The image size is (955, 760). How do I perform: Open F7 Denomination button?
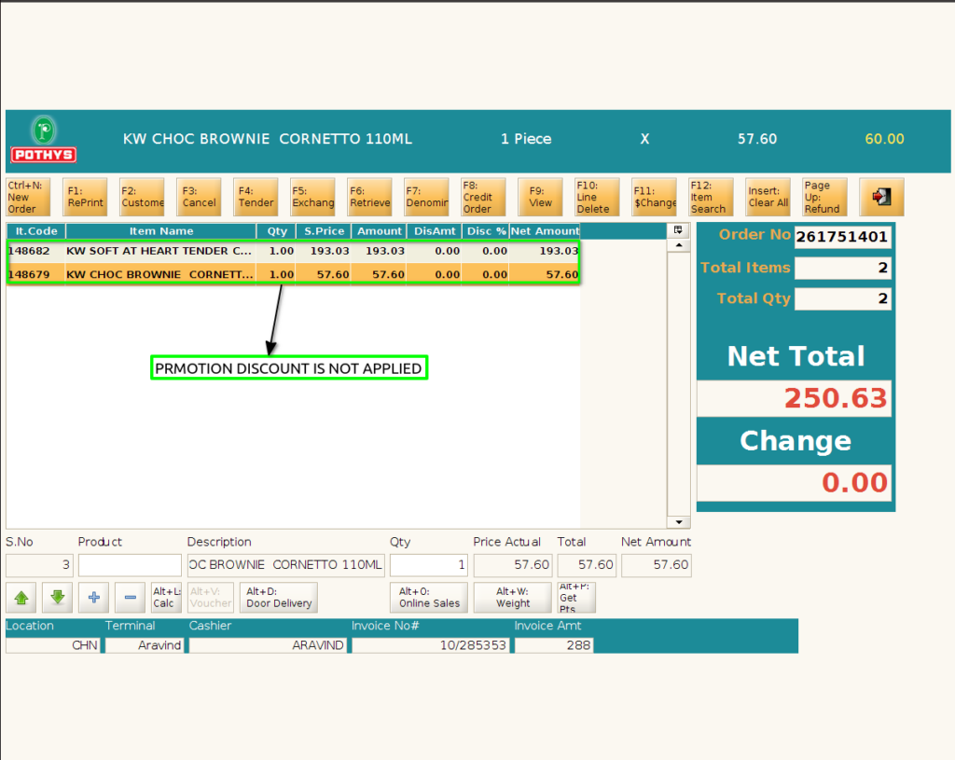tap(426, 197)
